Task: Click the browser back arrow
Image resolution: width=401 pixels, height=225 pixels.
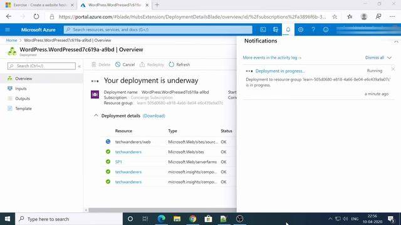Action: click(9, 17)
